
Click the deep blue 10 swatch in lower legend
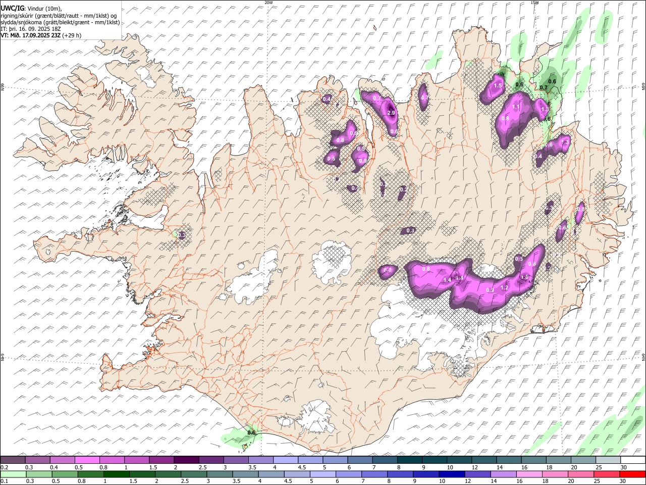[x=451, y=474]
